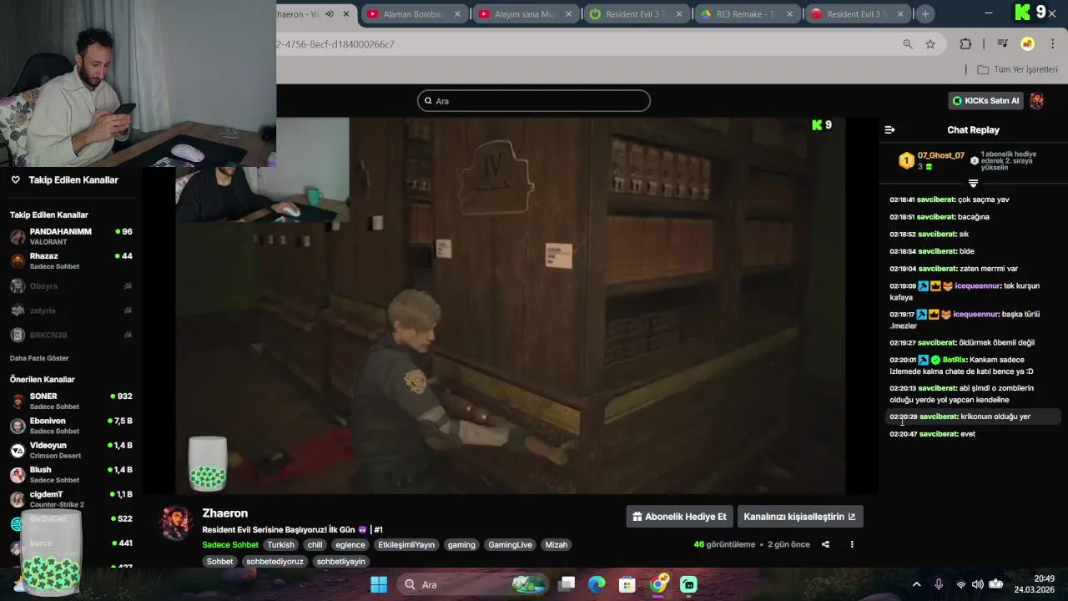Open Task View on the taskbar
The height and width of the screenshot is (601, 1068).
coord(567,584)
